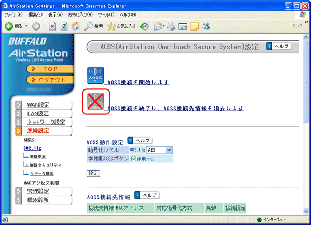The height and width of the screenshot is (225, 311).
Task: Click the 接続設定 column header
Action: [235, 208]
